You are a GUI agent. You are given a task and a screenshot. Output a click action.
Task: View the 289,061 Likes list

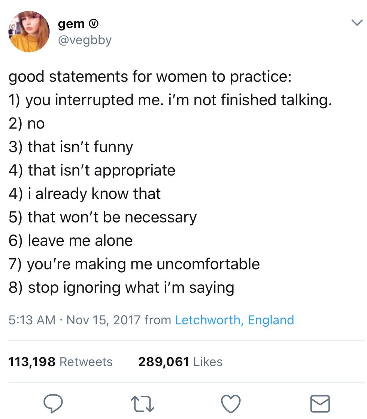coord(180,362)
